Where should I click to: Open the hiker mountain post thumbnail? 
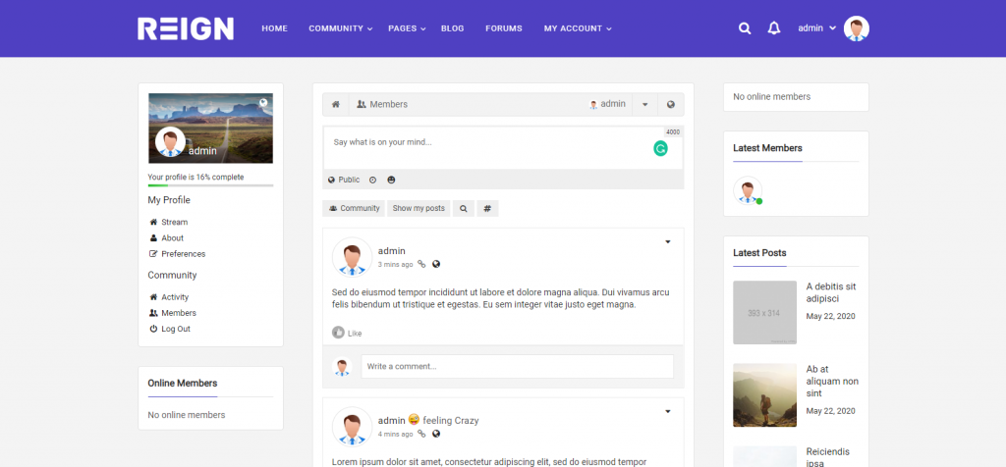pyautogui.click(x=764, y=395)
